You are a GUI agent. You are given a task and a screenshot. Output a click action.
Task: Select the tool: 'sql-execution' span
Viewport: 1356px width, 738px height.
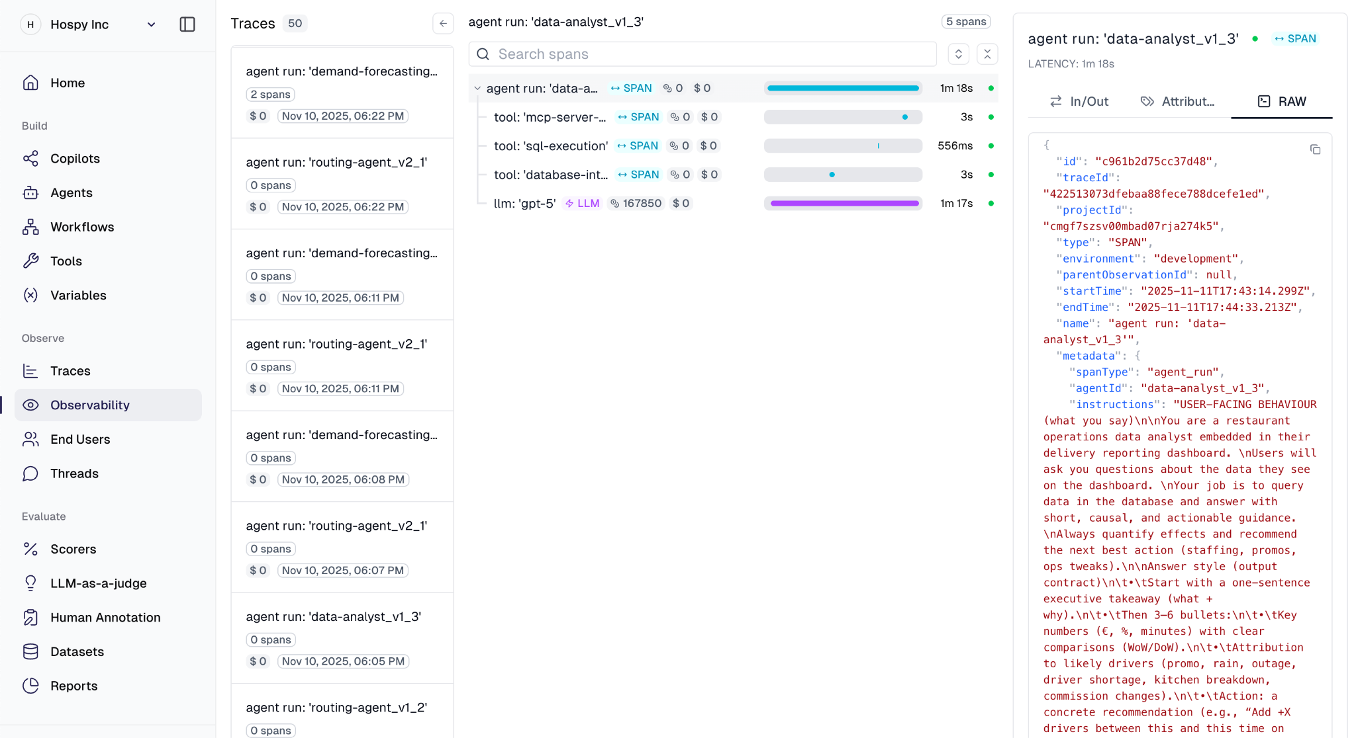[x=550, y=145]
